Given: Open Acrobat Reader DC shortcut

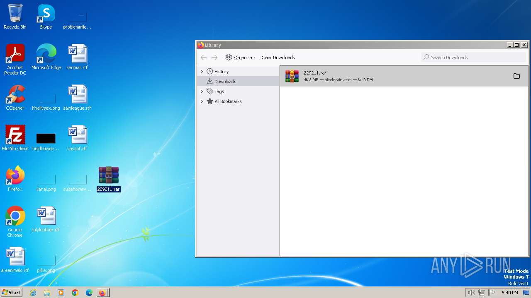Looking at the screenshot, I should point(15,59).
